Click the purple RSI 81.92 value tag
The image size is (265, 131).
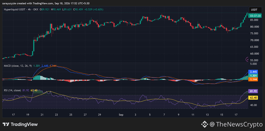click(x=253, y=91)
